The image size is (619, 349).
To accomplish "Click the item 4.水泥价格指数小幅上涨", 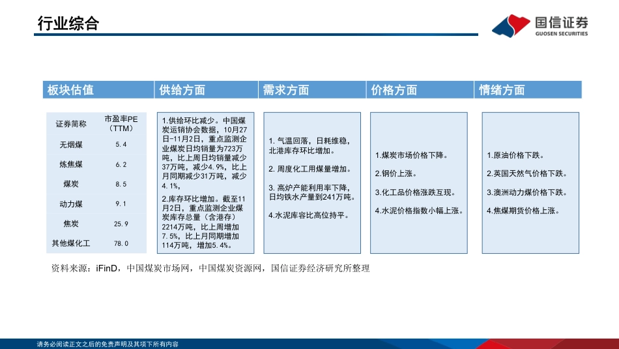I will [x=419, y=211].
